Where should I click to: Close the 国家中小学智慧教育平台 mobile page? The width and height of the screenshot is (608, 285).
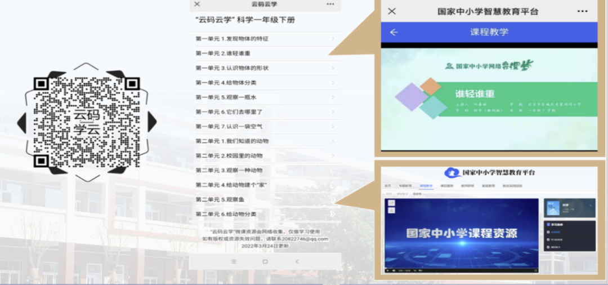pyautogui.click(x=392, y=11)
